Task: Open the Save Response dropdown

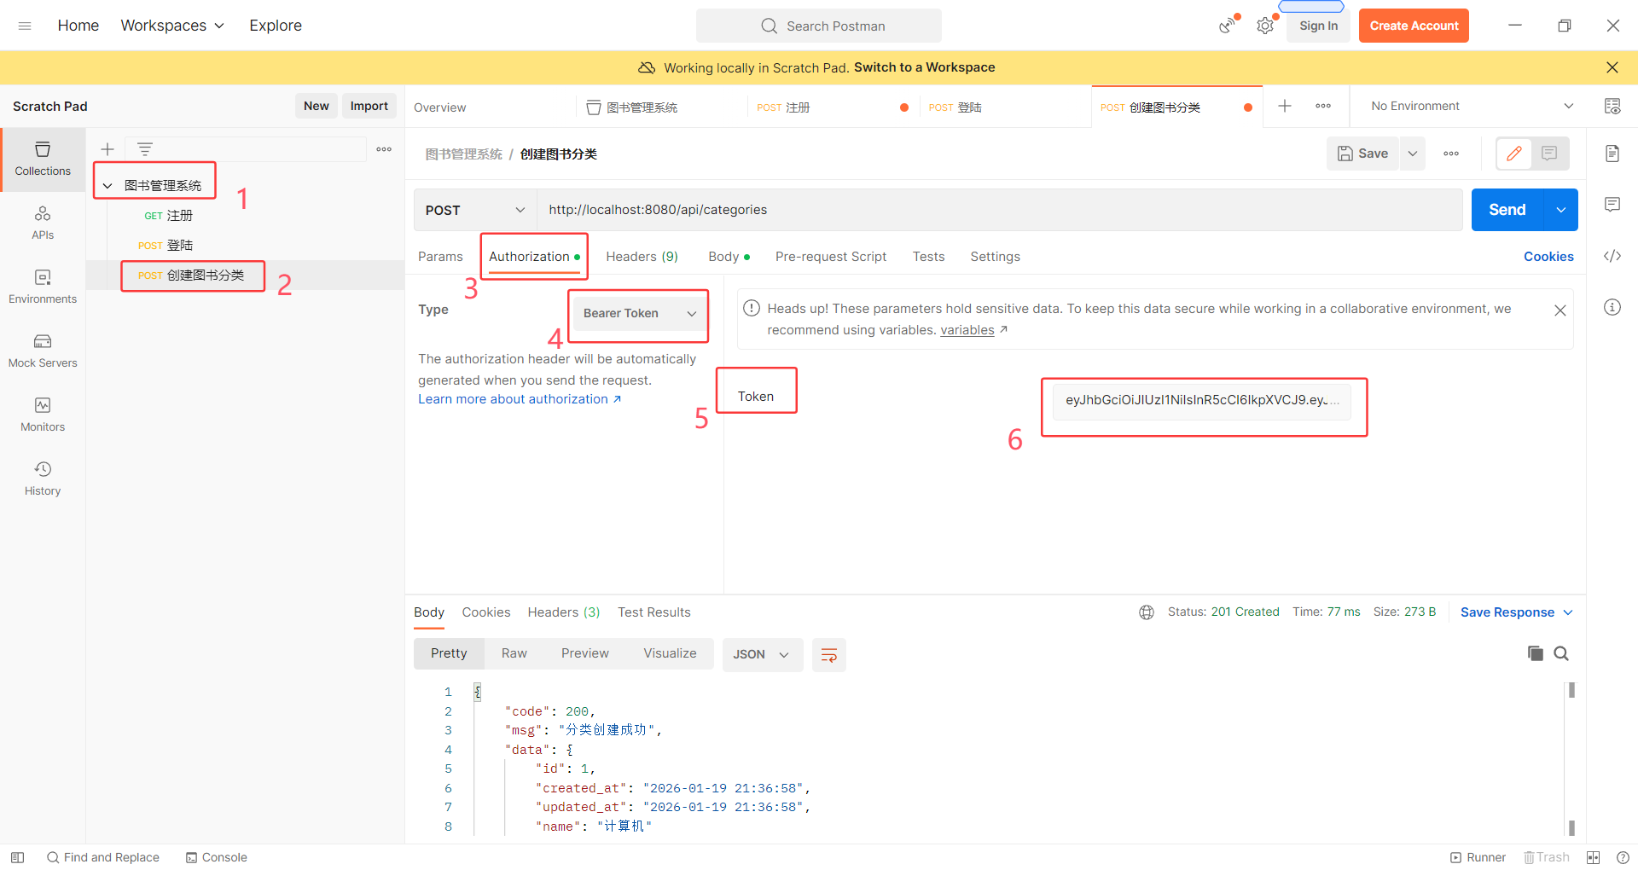Action: click(1517, 612)
